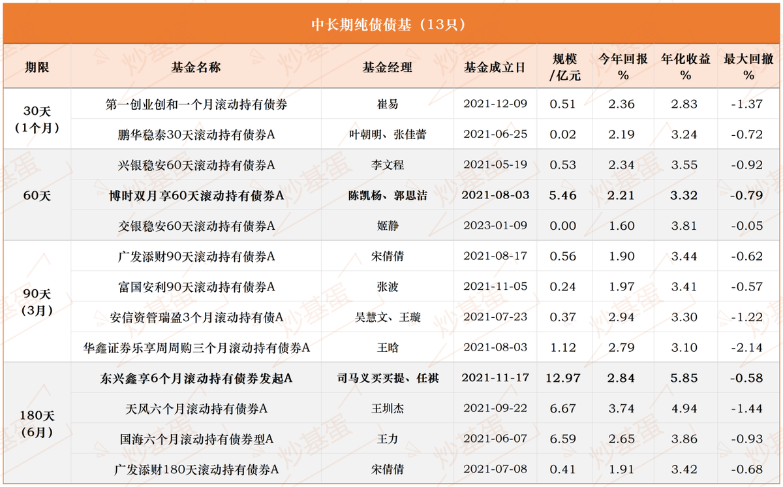Click fund 博时双月享60天滚动持有债券A
Viewport: 783px width, 487px height.
[196, 195]
